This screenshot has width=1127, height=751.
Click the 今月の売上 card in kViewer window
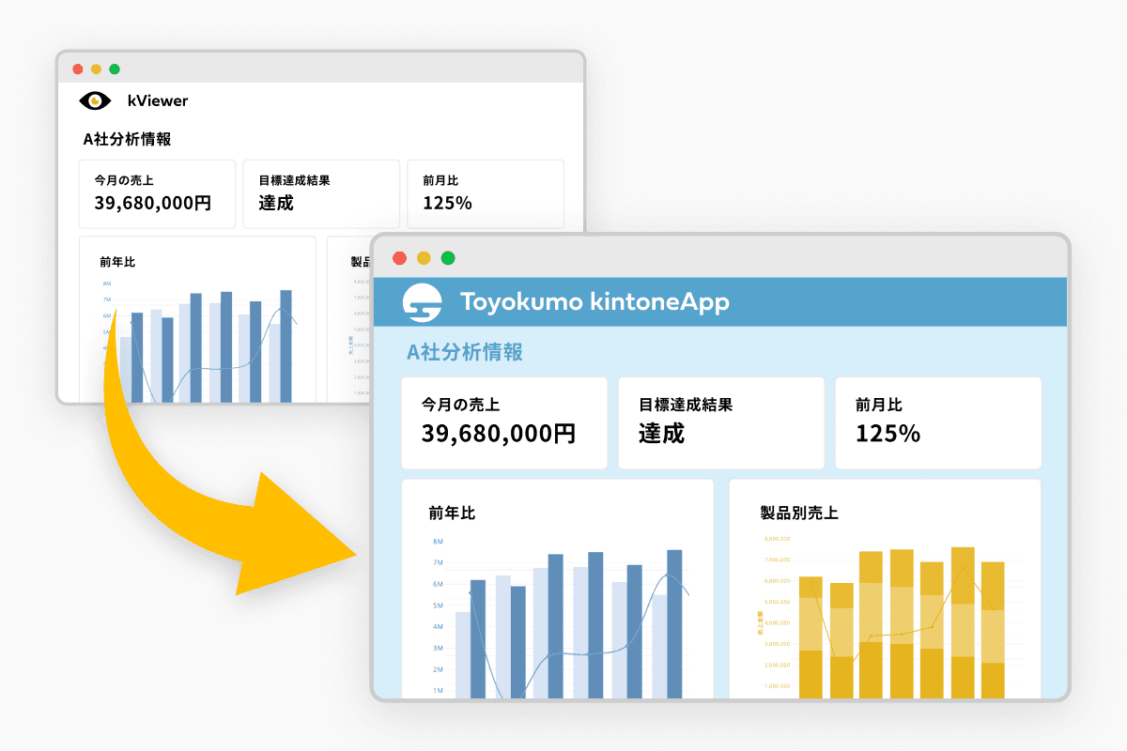(157, 193)
